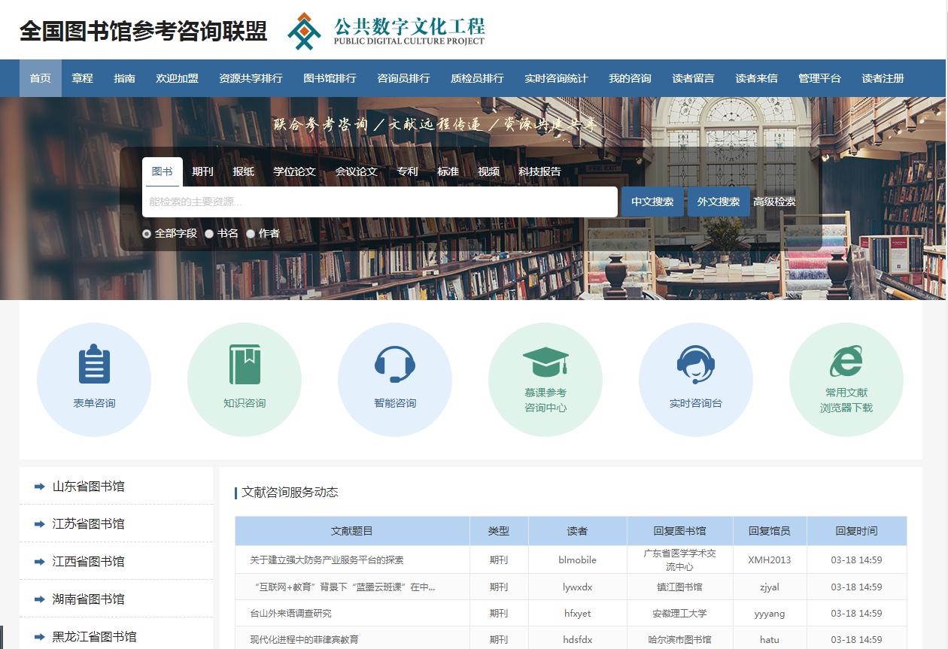The image size is (948, 649).
Task: Open the 资源共享排行 menu item
Action: click(x=251, y=78)
